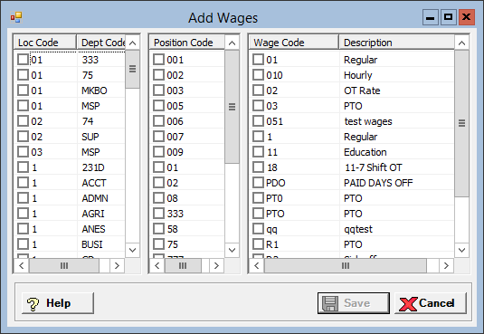The image size is (484, 334).
Task: Click left arrow of Loc Code horizontal scrollbar
Action: click(22, 266)
